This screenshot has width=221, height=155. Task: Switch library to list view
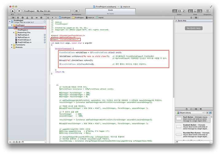tap(210, 113)
